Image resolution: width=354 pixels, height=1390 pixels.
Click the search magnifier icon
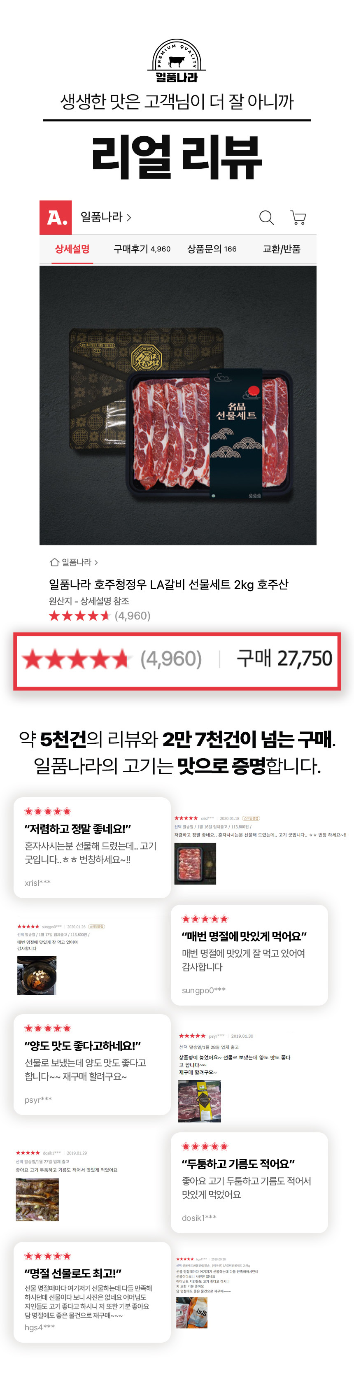(267, 217)
